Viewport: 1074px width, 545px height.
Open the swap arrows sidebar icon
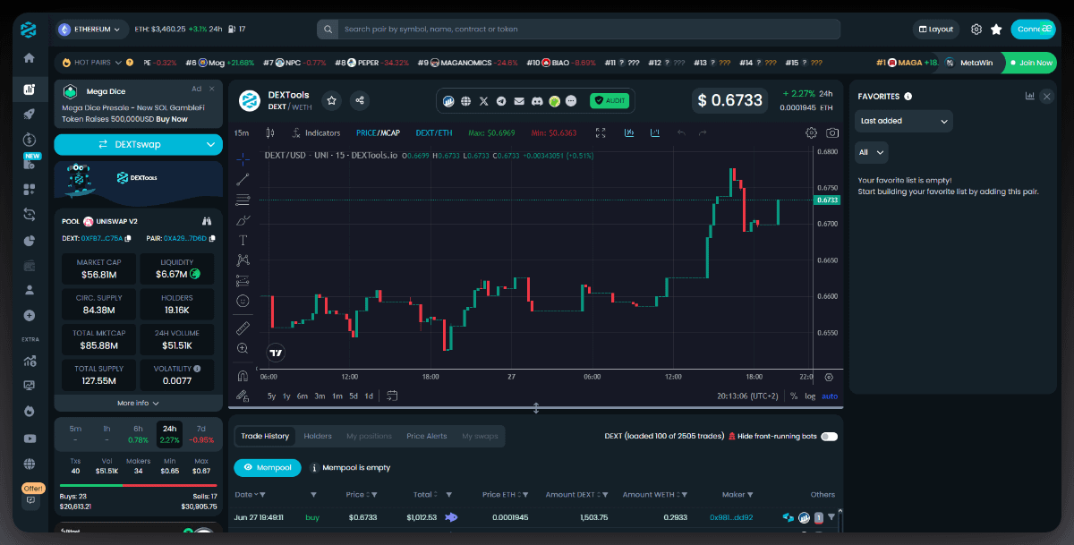[30, 214]
